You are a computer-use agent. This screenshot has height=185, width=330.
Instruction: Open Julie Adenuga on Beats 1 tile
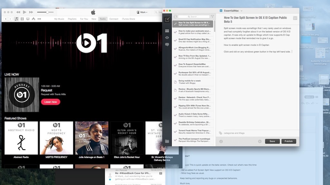(x=92, y=138)
